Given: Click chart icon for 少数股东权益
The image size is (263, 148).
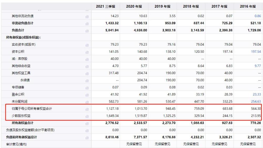Looking at the screenshot, I should pyautogui.click(x=87, y=116).
